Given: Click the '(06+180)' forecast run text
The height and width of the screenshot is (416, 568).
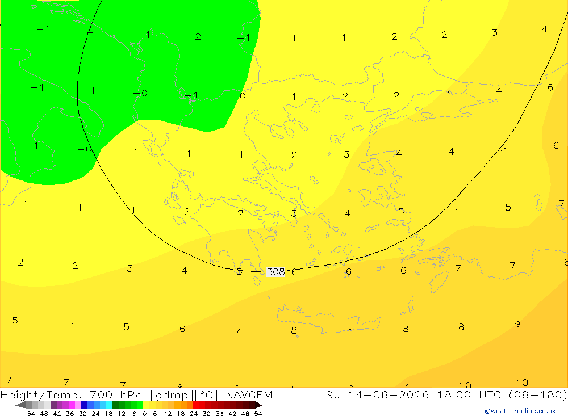Looking at the screenshot, I should [x=537, y=395].
